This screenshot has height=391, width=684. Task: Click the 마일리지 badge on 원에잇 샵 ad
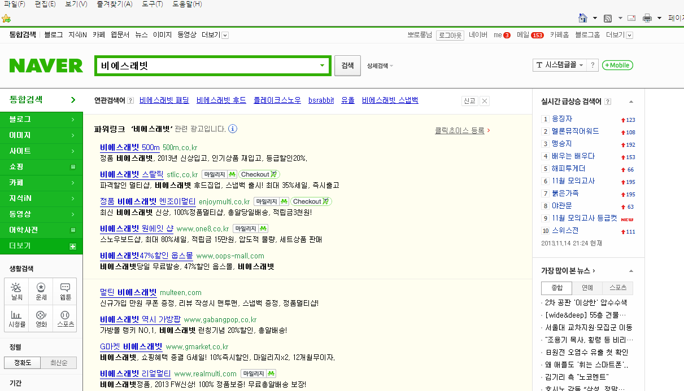(x=250, y=229)
